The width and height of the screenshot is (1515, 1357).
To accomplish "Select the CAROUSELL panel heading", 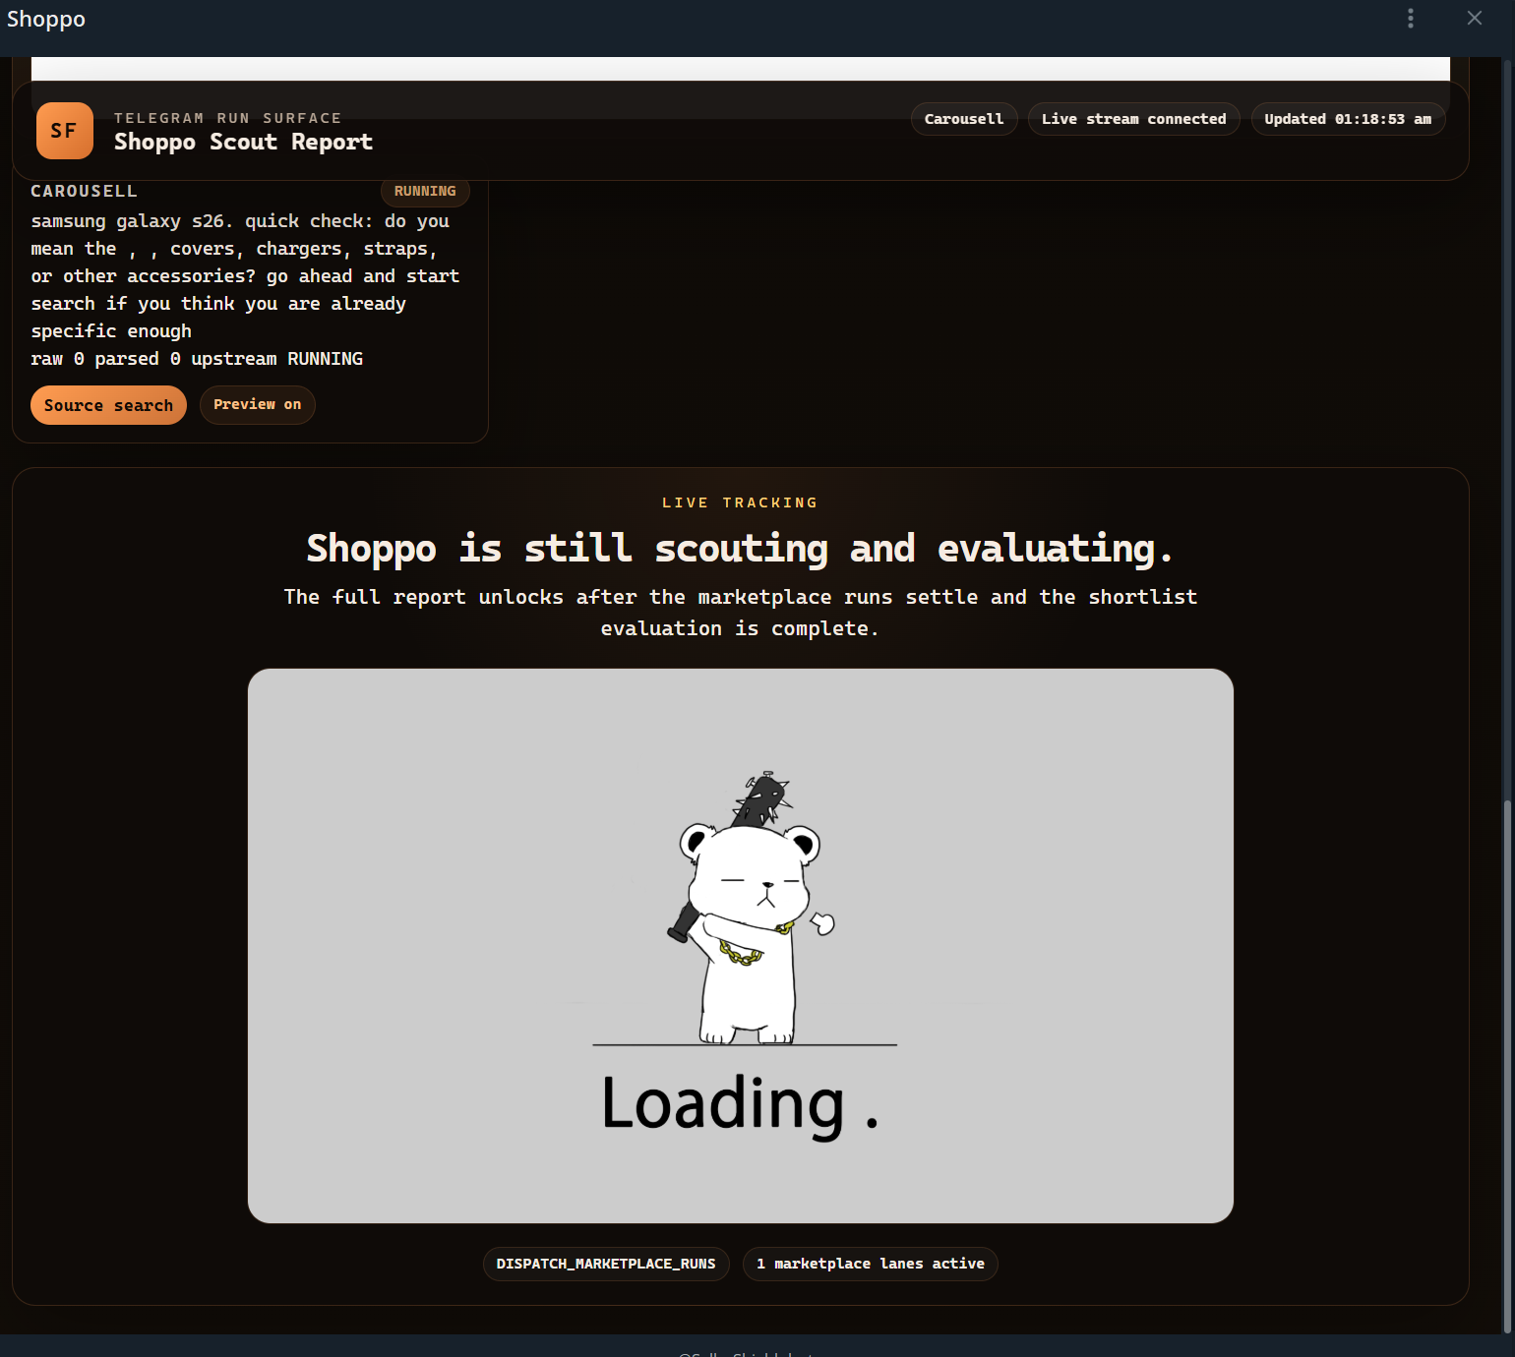I will click(x=84, y=190).
